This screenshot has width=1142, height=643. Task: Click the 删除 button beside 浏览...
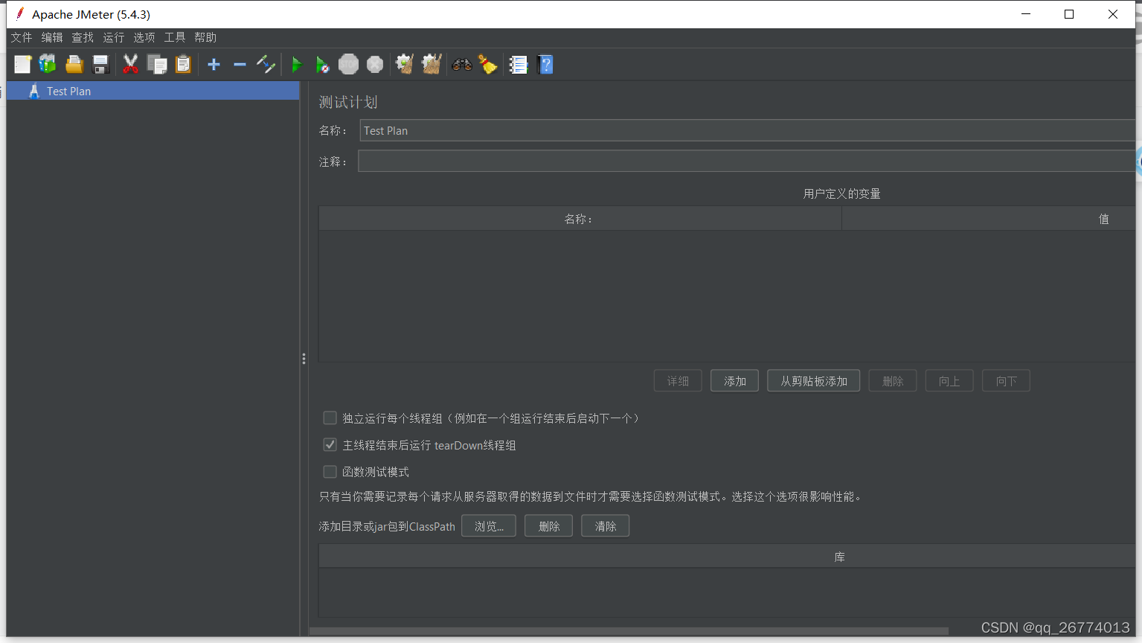coord(549,526)
